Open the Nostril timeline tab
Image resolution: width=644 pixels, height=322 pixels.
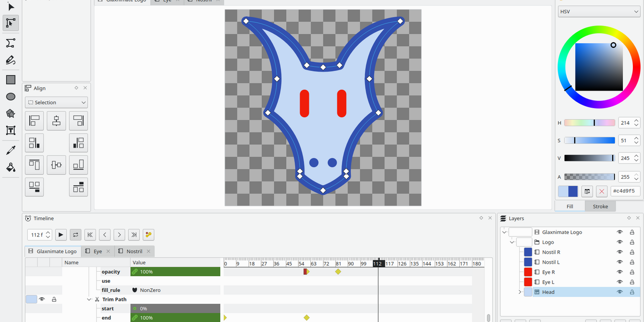(134, 251)
